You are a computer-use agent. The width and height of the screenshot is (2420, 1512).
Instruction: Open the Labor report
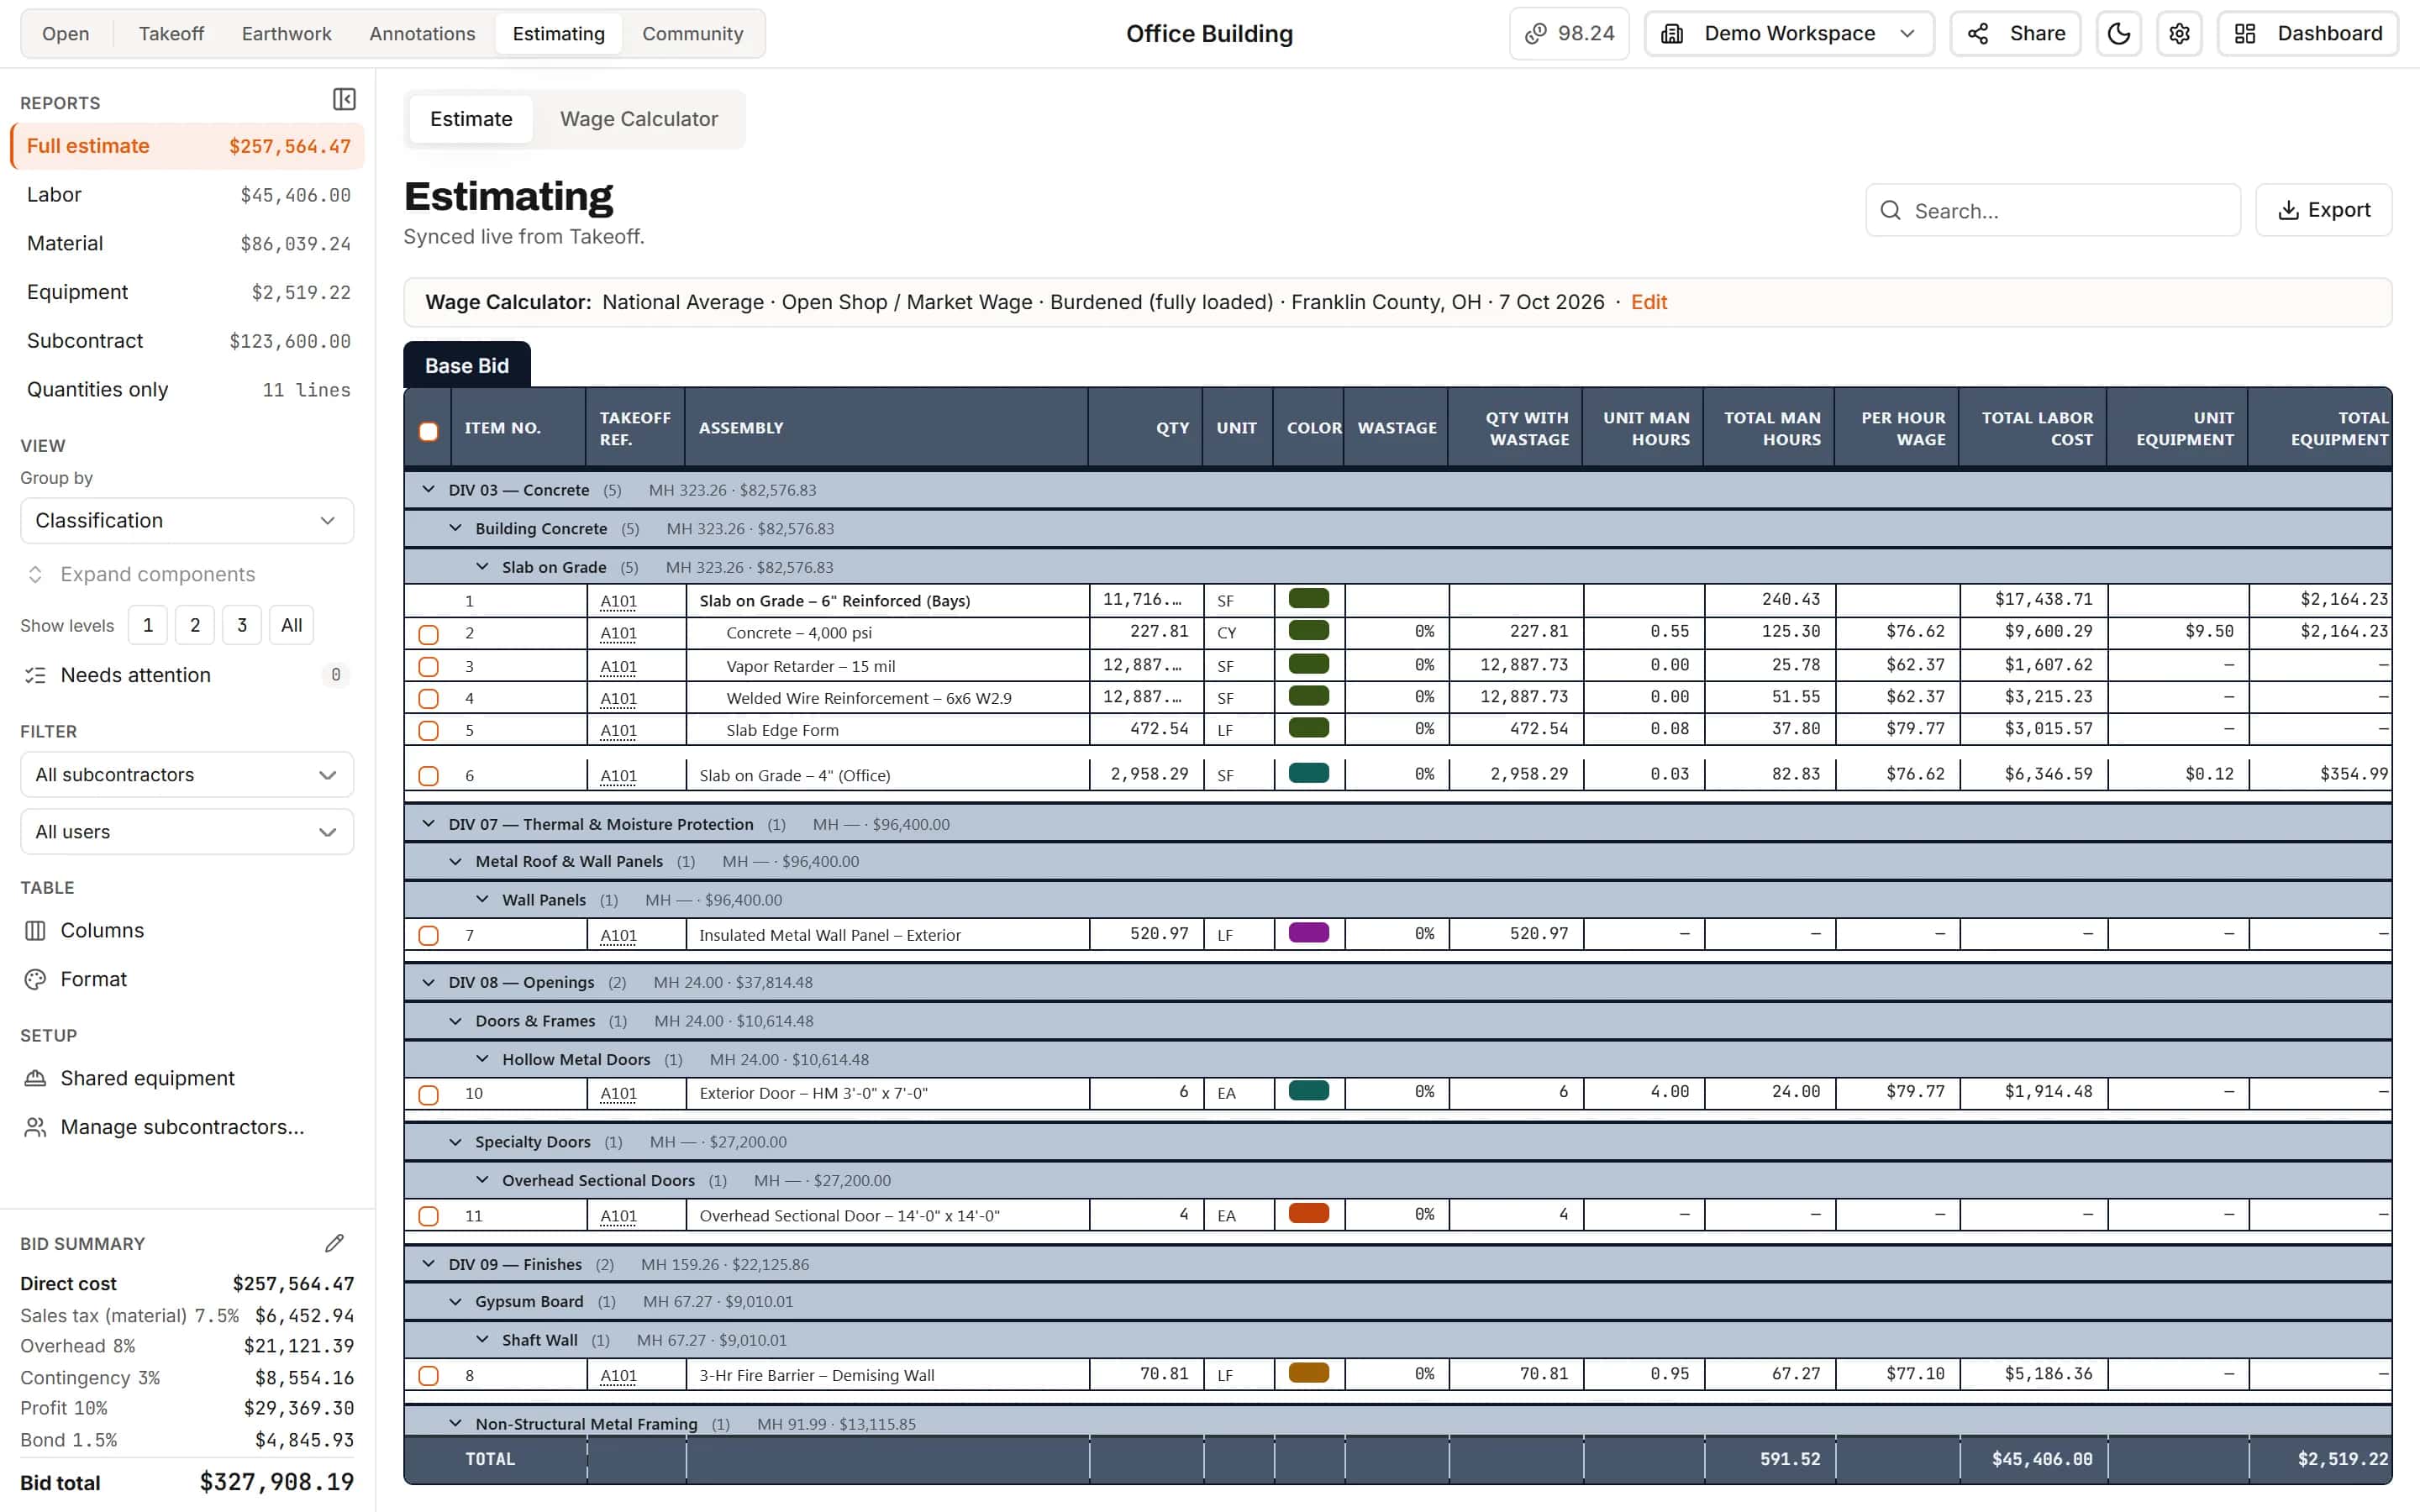[188, 195]
